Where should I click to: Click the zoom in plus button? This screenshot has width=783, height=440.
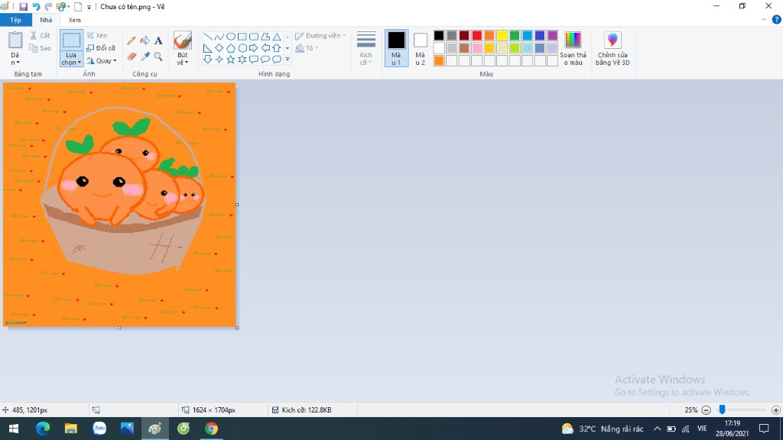coord(776,410)
